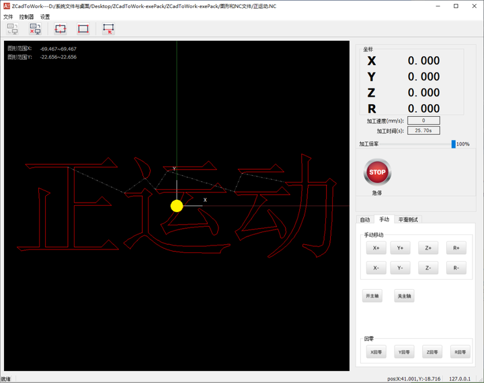Viewport: 484px width, 383px height.
Task: Click the 坐标 group title
Action: click(368, 49)
